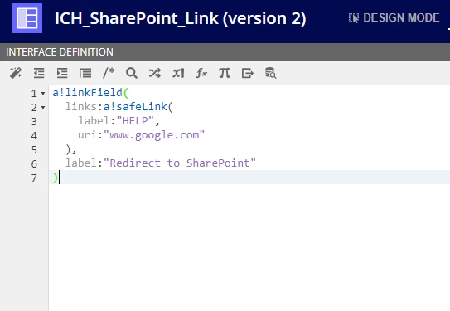
Task: Open the fx function icon
Action: tap(201, 73)
